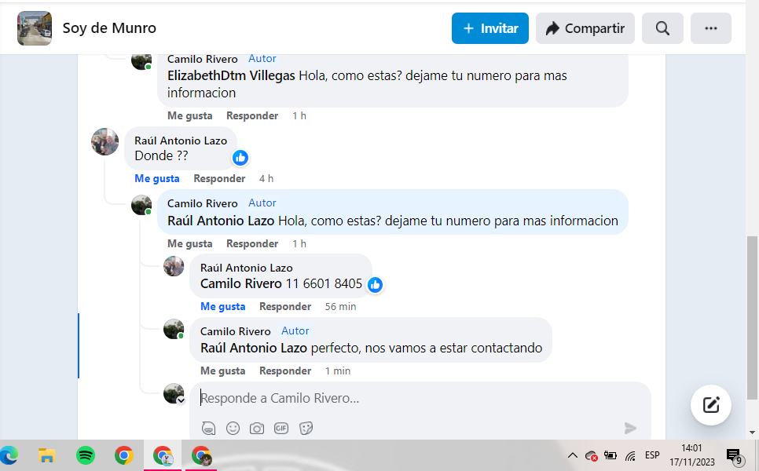Screen dimensions: 759x471
Task: Open the three-dots group options menu
Action: [710, 28]
